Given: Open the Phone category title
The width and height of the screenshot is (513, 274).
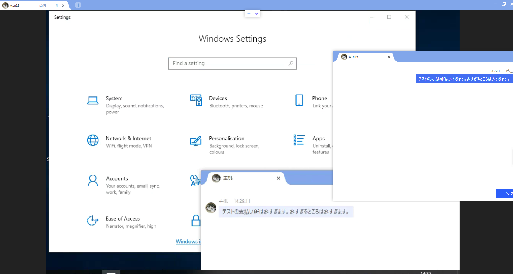Looking at the screenshot, I should tap(320, 98).
